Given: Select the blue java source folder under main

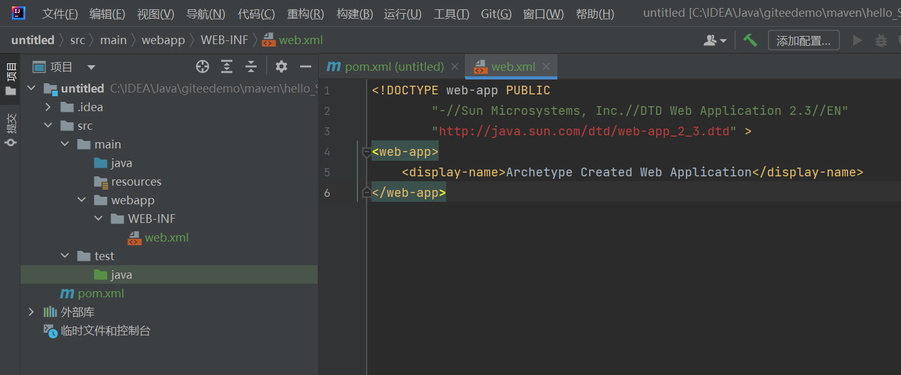Looking at the screenshot, I should (113, 163).
